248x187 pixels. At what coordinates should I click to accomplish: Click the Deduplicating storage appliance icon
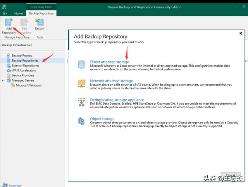81,102
